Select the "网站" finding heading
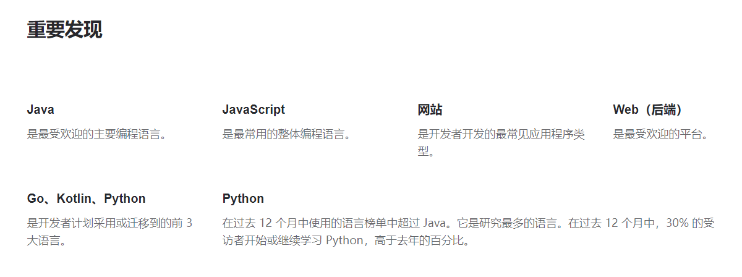Viewport: 742px width, 277px height. pos(430,109)
